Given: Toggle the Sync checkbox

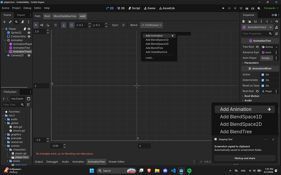Looking at the screenshot, I should [x=123, y=25].
